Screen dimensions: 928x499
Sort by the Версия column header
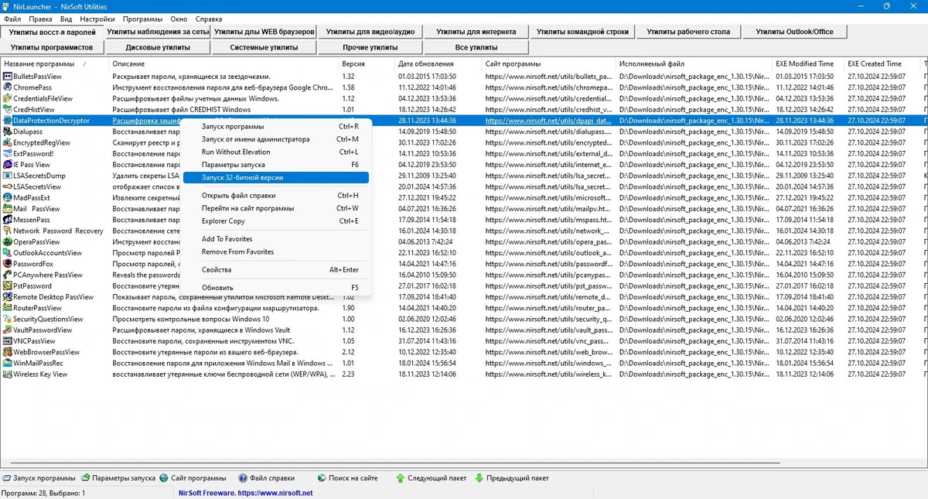coord(367,64)
